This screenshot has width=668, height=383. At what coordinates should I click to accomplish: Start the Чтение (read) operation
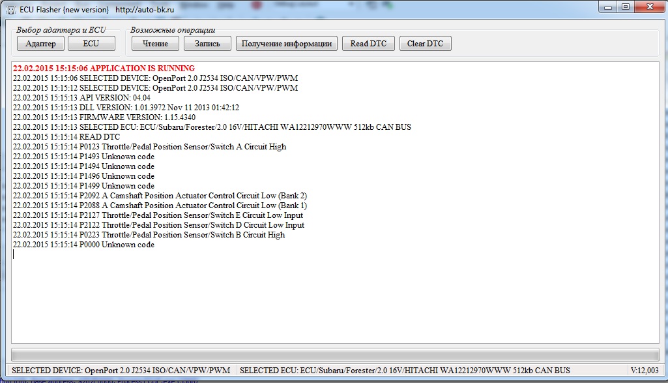155,44
